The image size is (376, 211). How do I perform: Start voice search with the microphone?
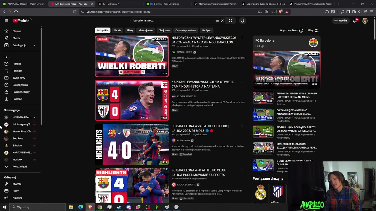tap(242, 21)
